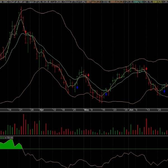Select the 'Open 27.20' value in header
Image resolution: width=168 pixels, height=168 pixels.
click(x=35, y=2)
